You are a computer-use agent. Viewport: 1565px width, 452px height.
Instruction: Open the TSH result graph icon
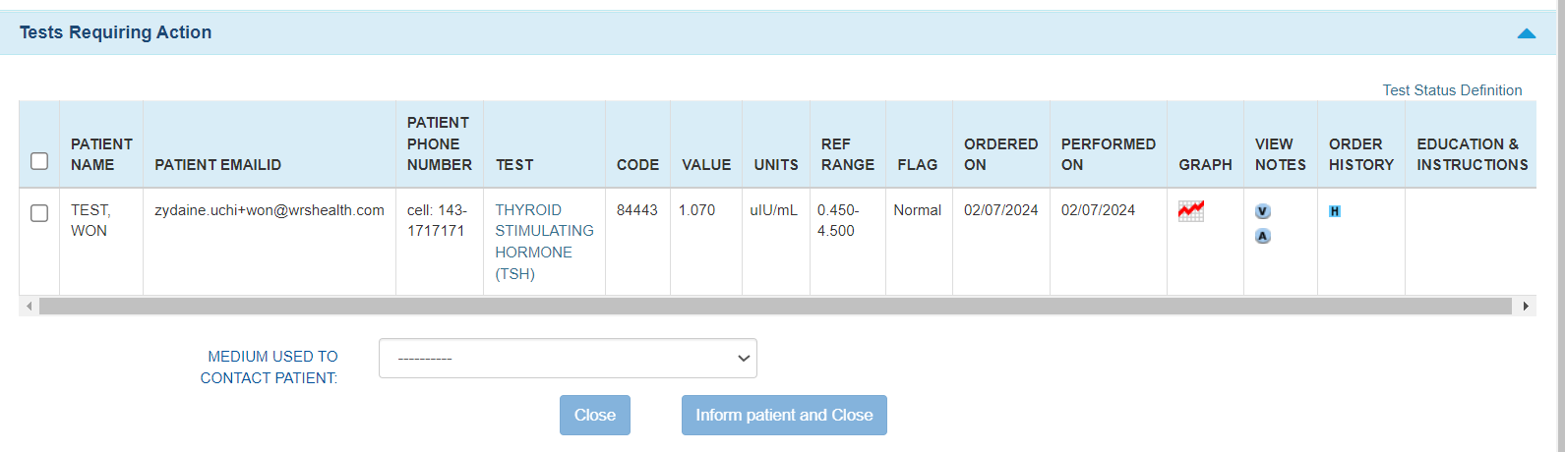click(x=1190, y=211)
